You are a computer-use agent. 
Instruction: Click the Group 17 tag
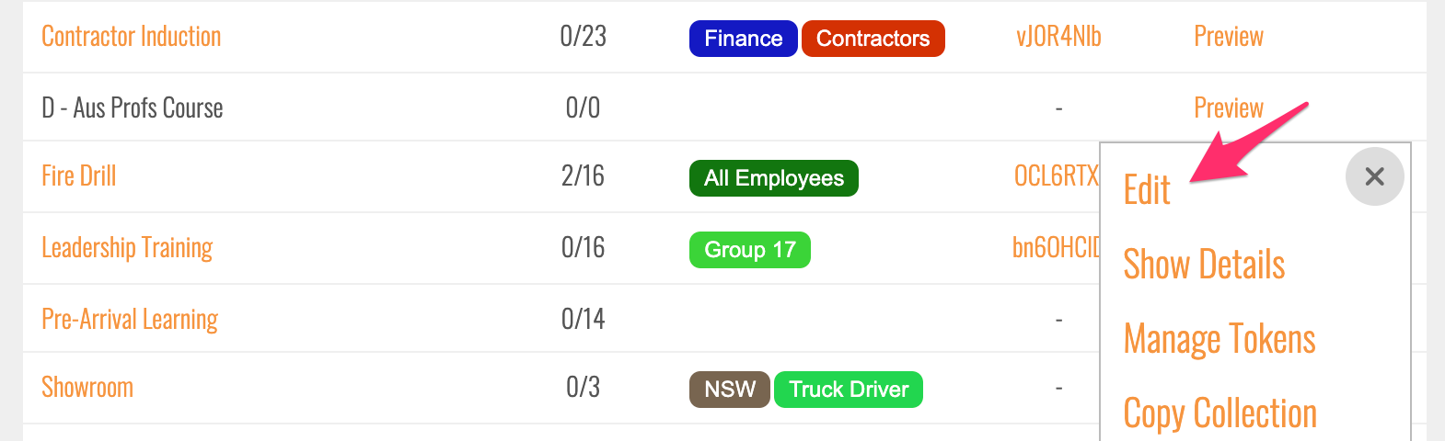point(749,250)
